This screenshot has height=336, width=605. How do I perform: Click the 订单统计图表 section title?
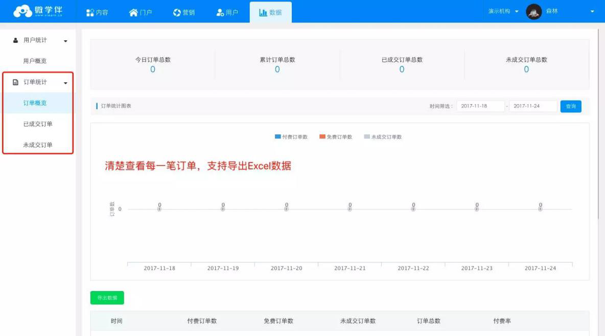[116, 106]
